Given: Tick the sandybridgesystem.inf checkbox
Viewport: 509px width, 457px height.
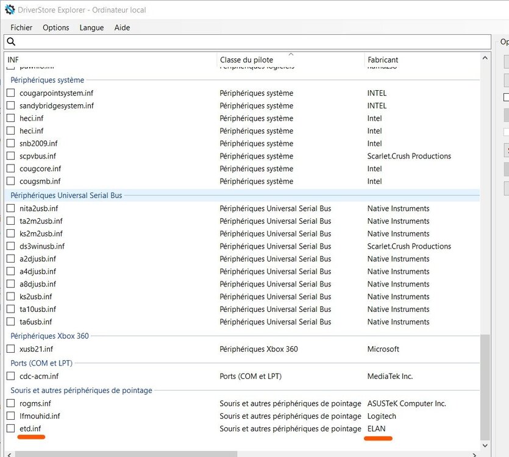Looking at the screenshot, I should (11, 105).
